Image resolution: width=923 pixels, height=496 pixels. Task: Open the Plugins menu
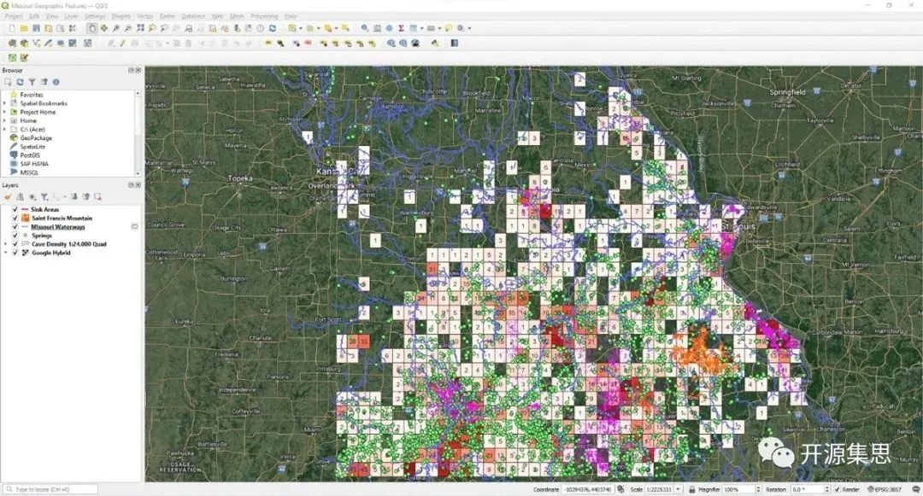tap(121, 16)
